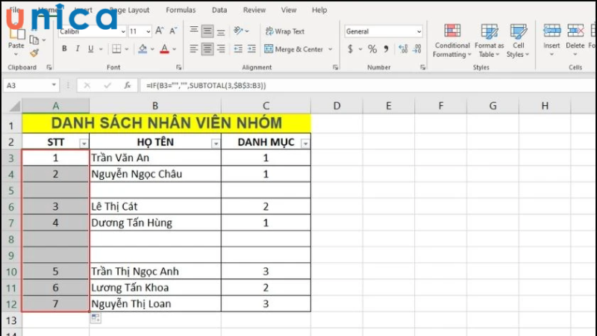Click Auto Fill Options icon
Screen dimensions: 597x336
tap(96, 318)
